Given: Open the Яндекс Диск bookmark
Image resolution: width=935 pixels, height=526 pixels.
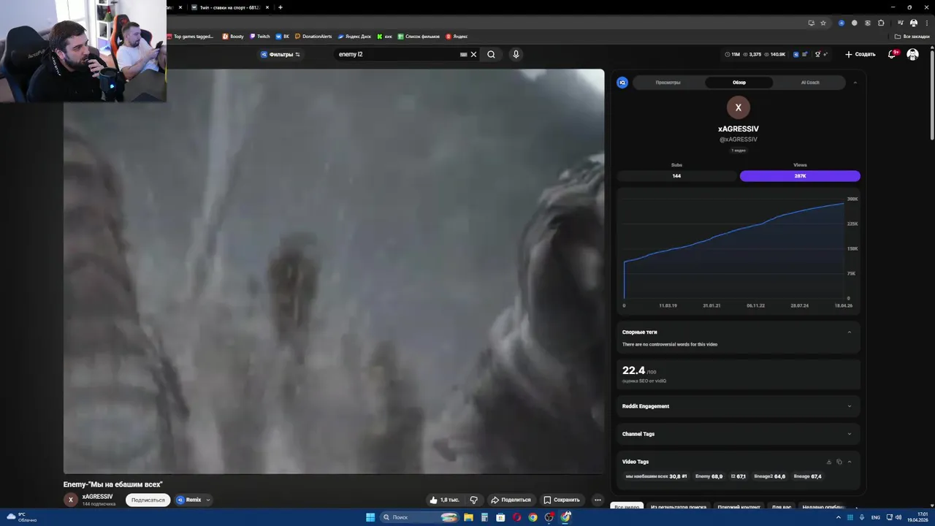Looking at the screenshot, I should (x=355, y=36).
